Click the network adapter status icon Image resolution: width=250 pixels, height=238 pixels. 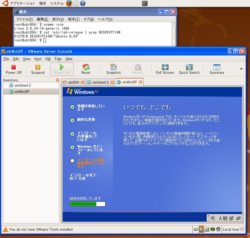212,229
